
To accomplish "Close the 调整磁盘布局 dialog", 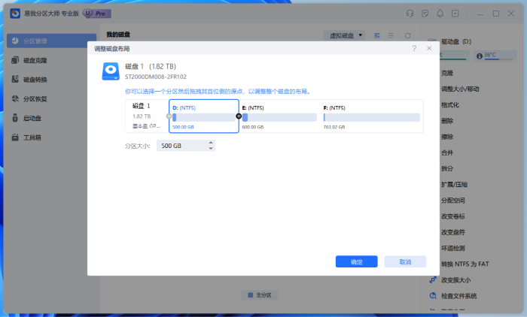I will 429,48.
